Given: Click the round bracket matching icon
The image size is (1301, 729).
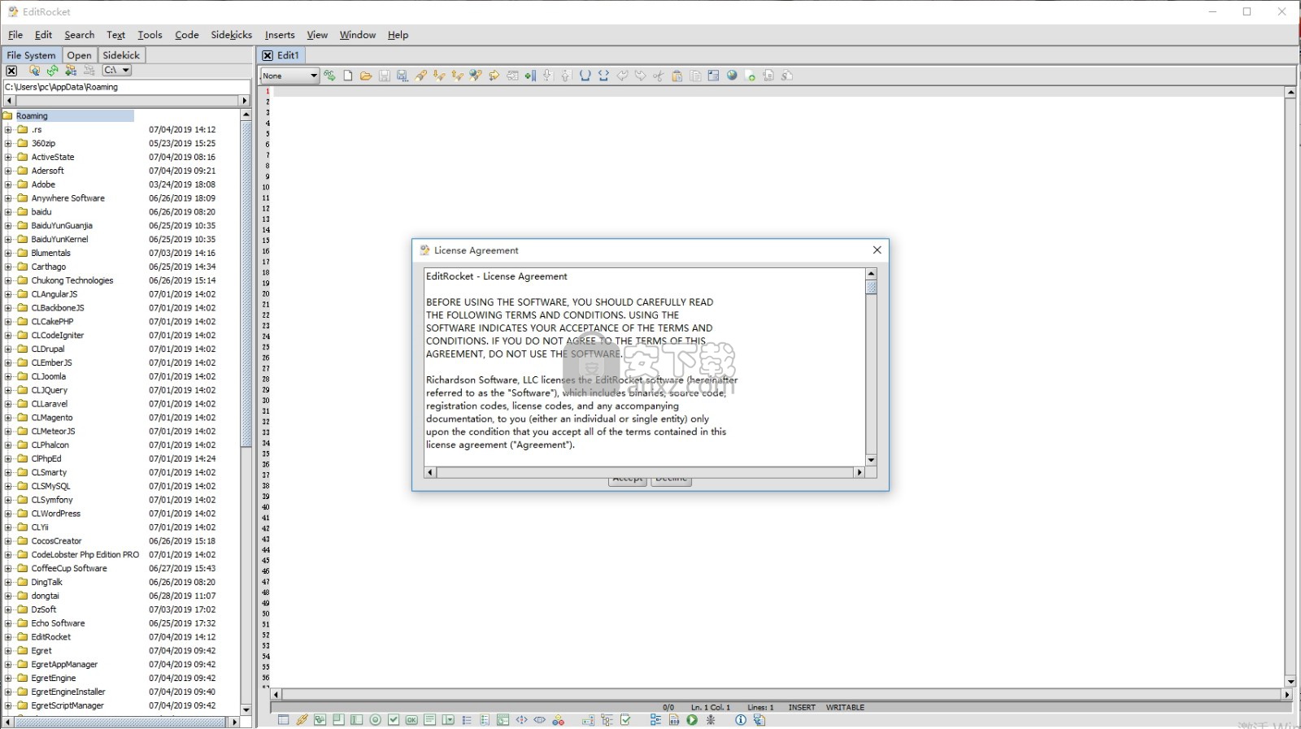Looking at the screenshot, I should 585,76.
